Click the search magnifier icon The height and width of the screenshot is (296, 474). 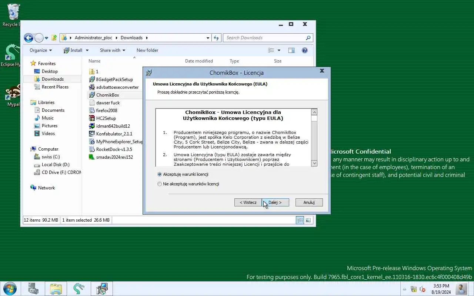coord(308,38)
